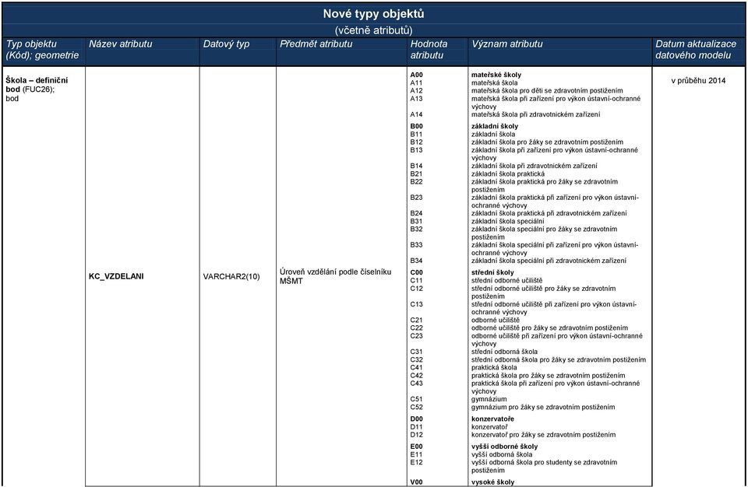Select code value 'C51'
This screenshot has width=748, height=487.
416,399
